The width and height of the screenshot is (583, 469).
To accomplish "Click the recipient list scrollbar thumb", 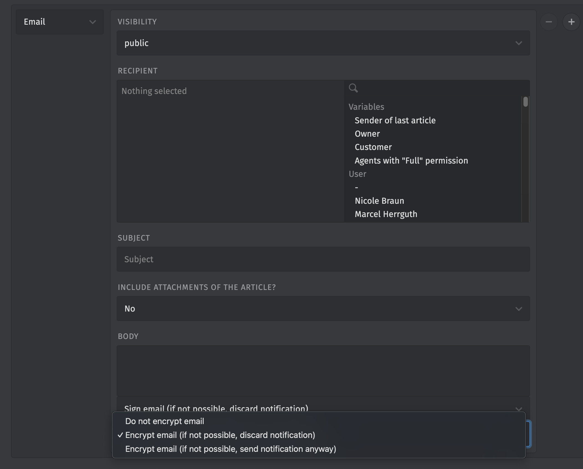I will (x=525, y=102).
